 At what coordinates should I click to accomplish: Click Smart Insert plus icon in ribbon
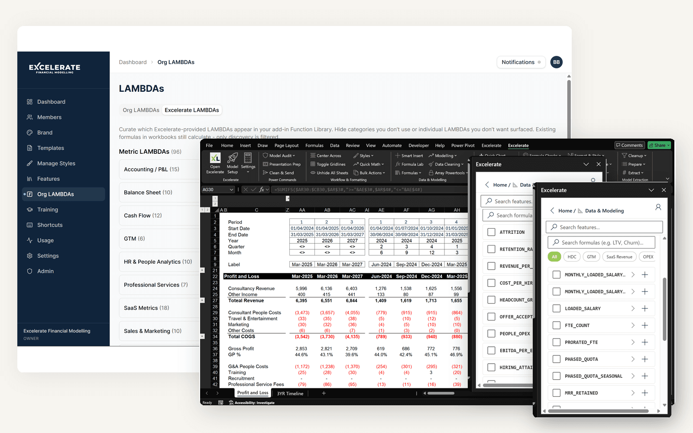(397, 155)
